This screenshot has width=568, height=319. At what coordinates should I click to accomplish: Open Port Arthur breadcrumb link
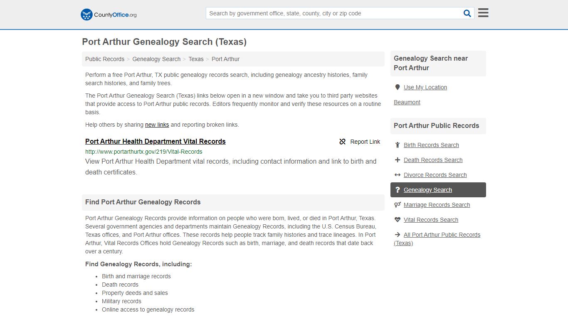pos(225,59)
